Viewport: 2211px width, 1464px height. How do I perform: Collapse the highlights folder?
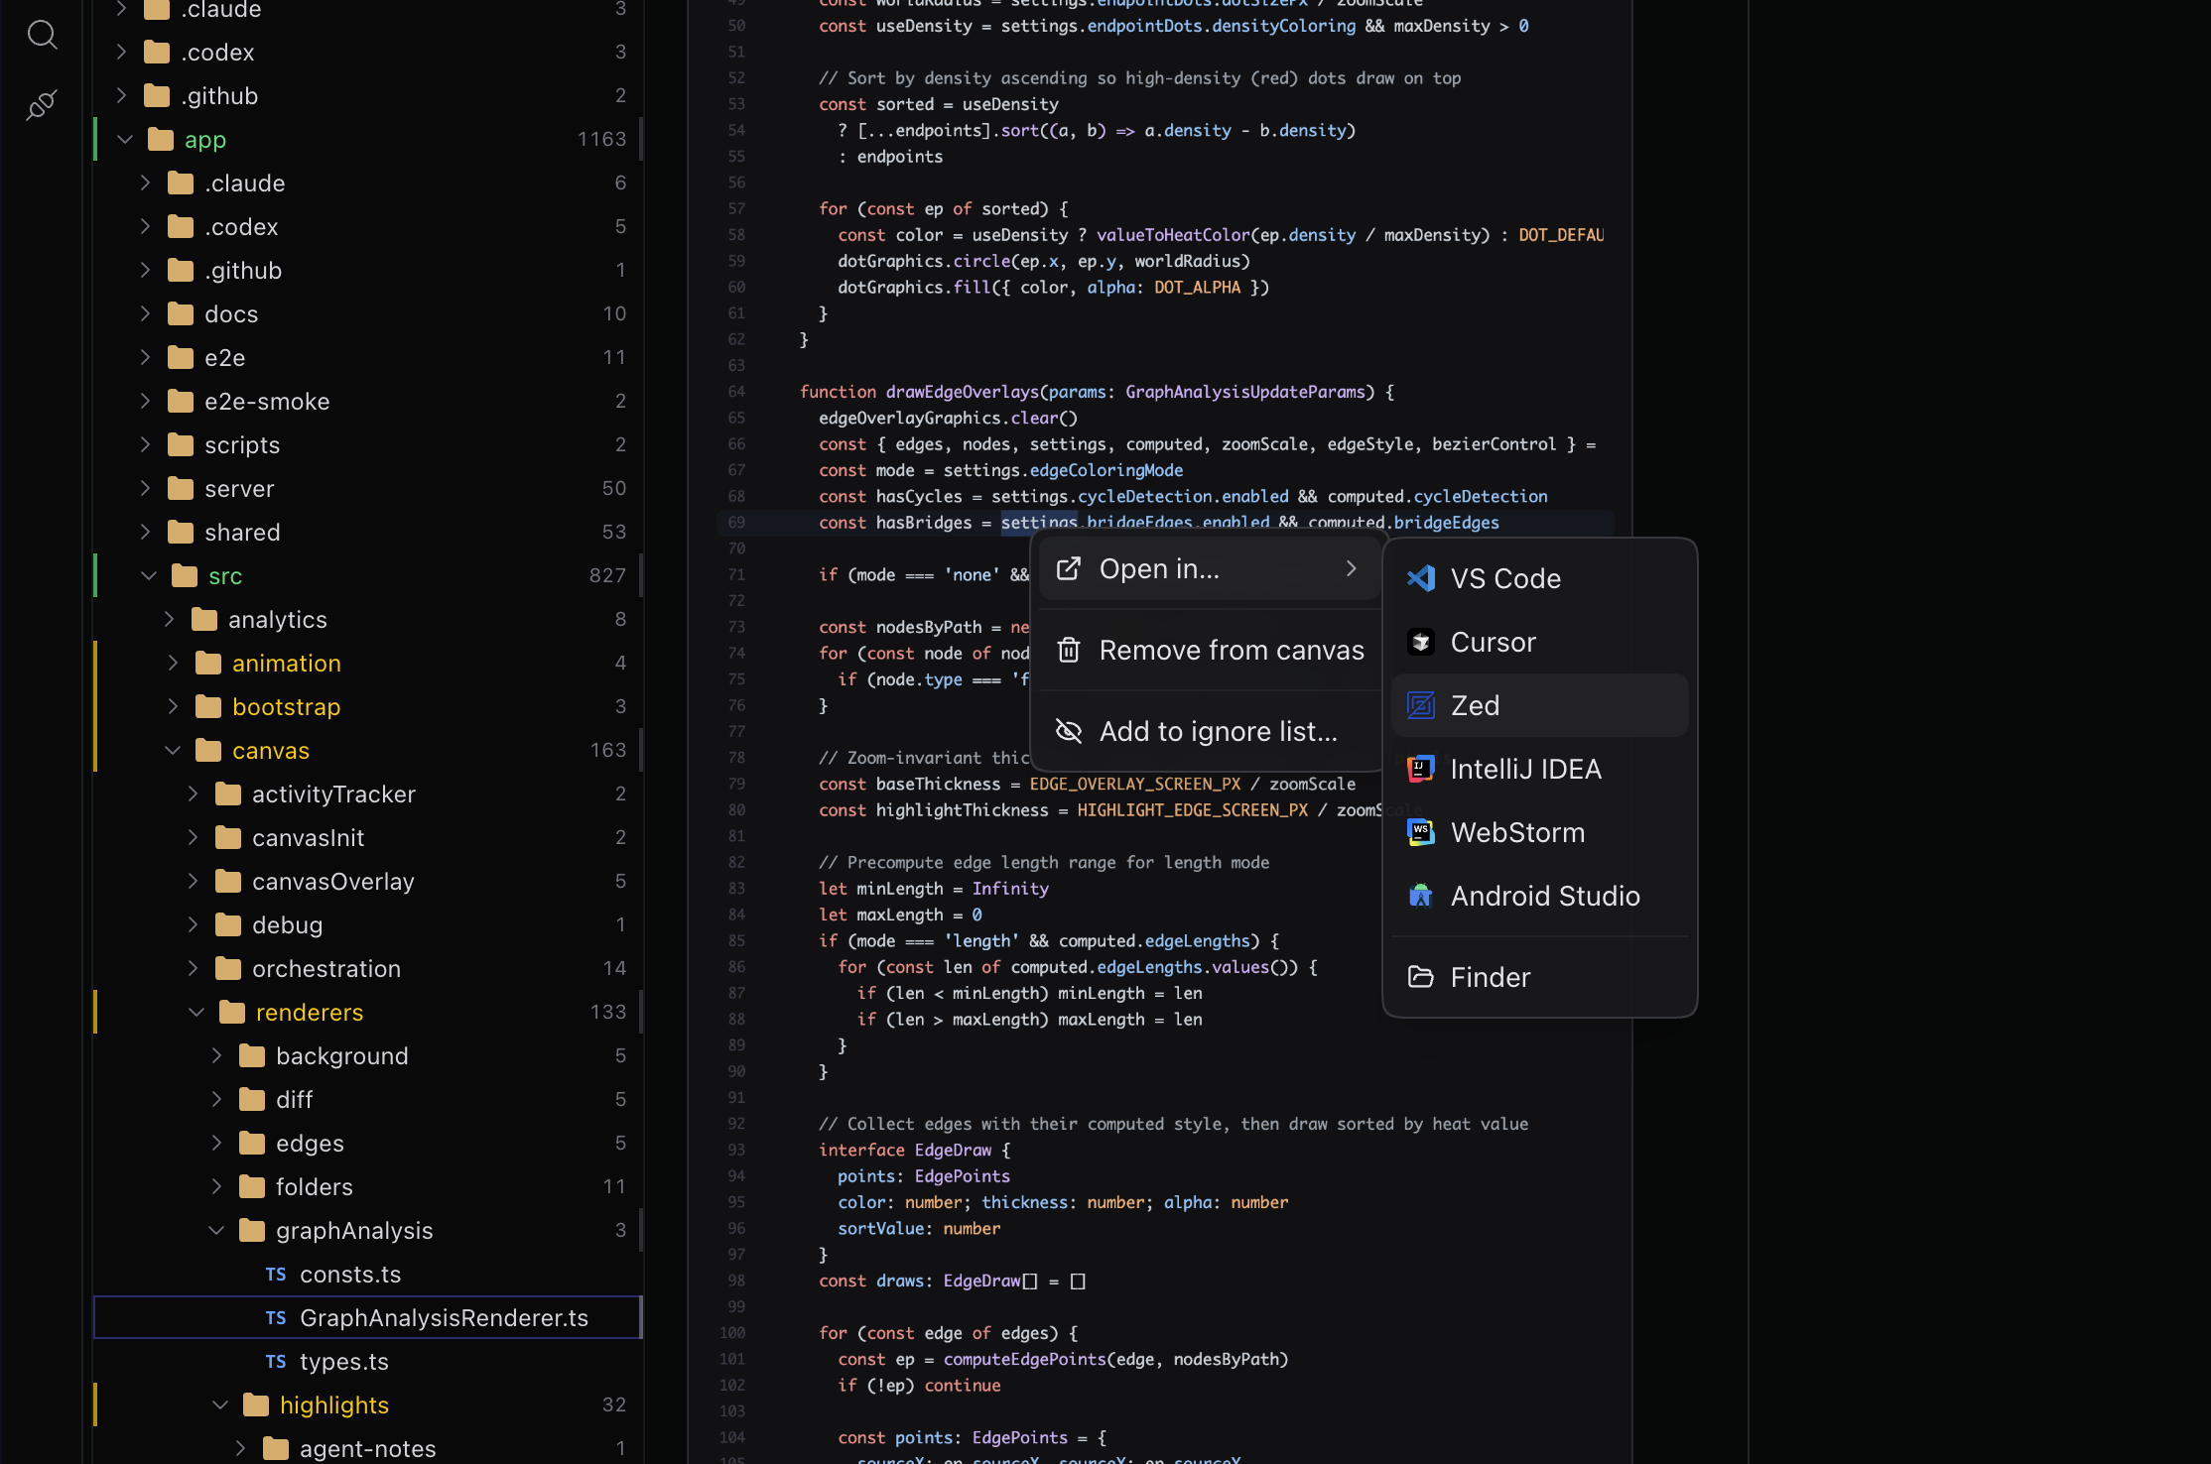point(220,1405)
